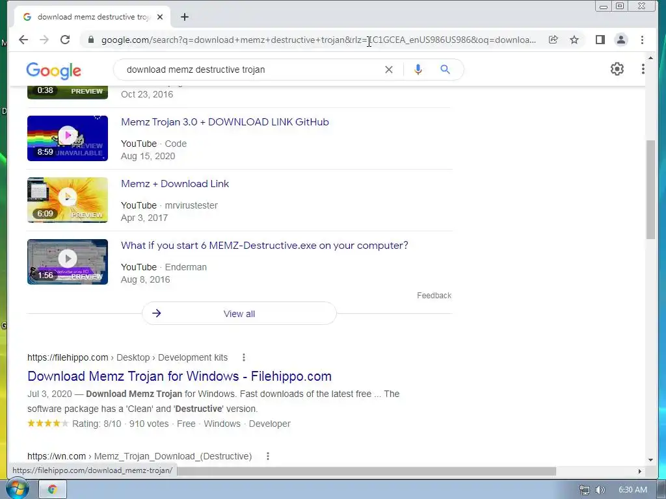The height and width of the screenshot is (499, 666).
Task: Toggle the Chrome side panel
Action: click(x=600, y=40)
